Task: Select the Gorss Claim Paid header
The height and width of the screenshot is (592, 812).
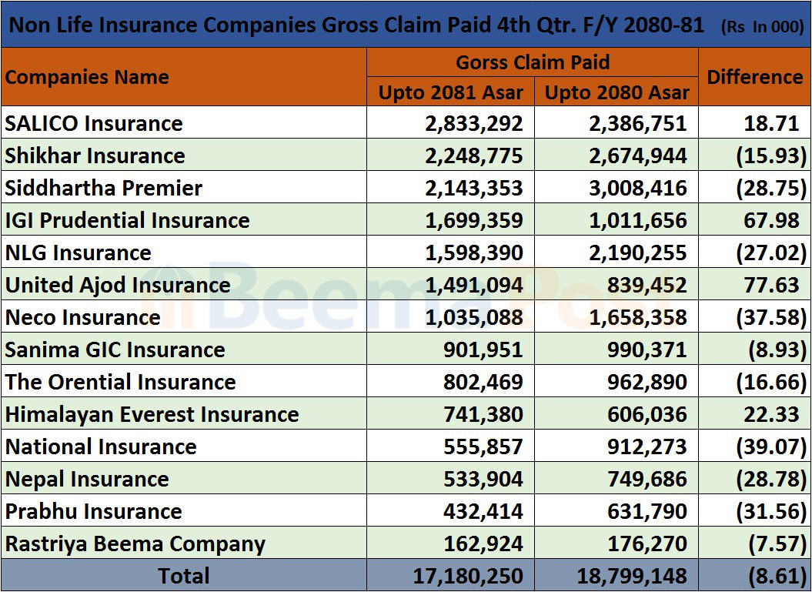Action: [532, 62]
